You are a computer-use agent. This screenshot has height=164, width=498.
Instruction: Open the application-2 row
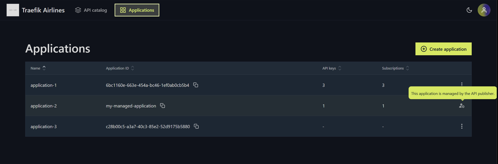pyautogui.click(x=248, y=106)
